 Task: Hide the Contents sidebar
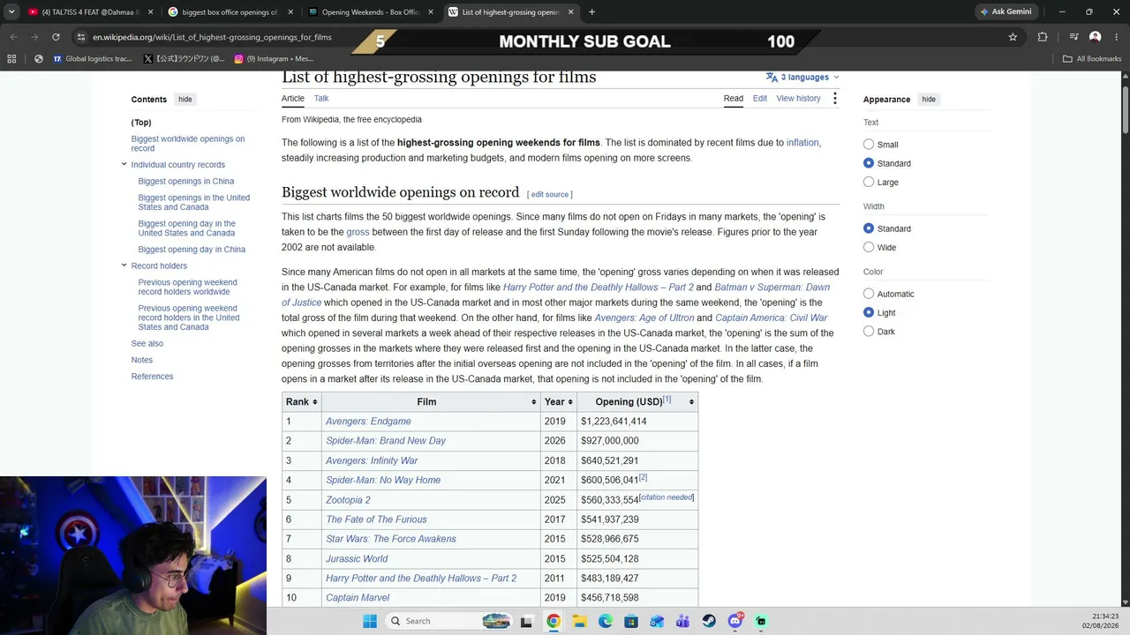(x=185, y=100)
